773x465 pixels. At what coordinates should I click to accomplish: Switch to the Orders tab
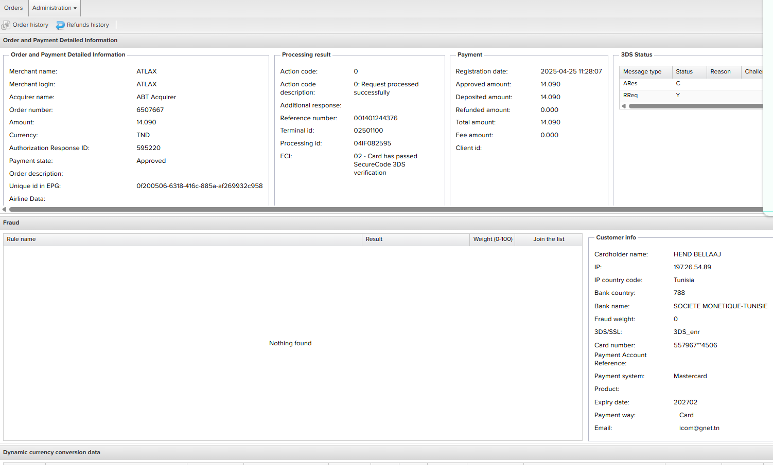[13, 8]
